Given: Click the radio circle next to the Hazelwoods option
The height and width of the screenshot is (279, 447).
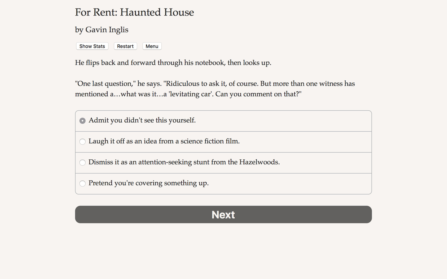Looking at the screenshot, I should [82, 163].
